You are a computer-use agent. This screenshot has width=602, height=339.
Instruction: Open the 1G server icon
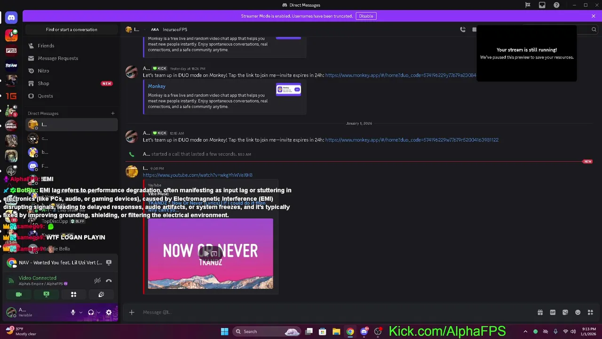11,96
